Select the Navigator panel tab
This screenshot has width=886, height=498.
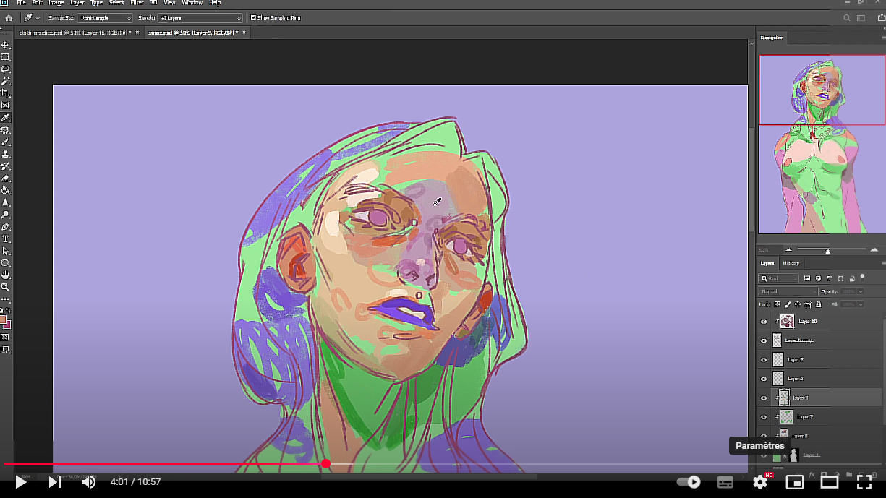[771, 38]
